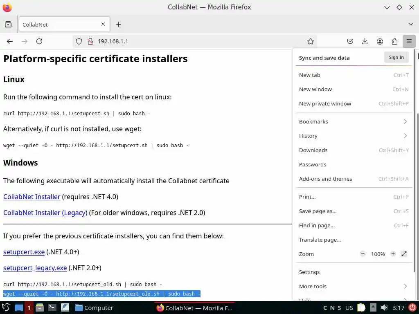The height and width of the screenshot is (314, 419).
Task: Reload the current page
Action: click(39, 41)
